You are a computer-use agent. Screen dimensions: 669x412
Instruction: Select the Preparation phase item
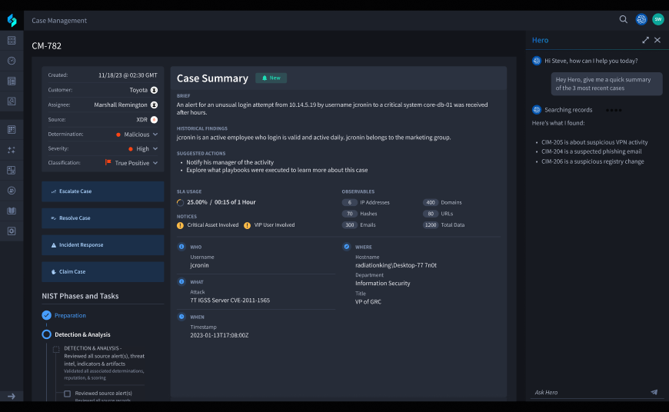(70, 315)
